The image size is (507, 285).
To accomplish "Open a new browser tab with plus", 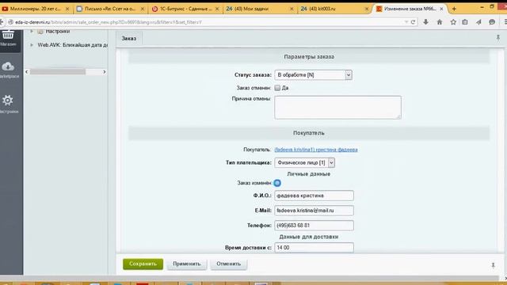I will [454, 9].
